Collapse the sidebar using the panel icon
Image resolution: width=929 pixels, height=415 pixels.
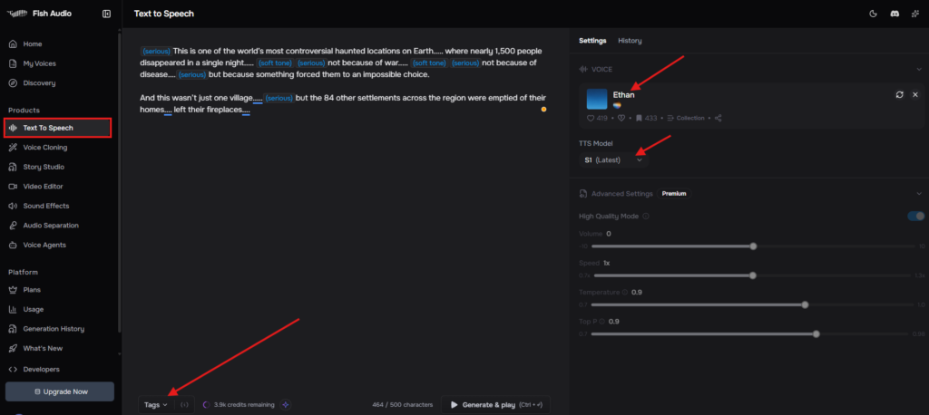point(107,14)
